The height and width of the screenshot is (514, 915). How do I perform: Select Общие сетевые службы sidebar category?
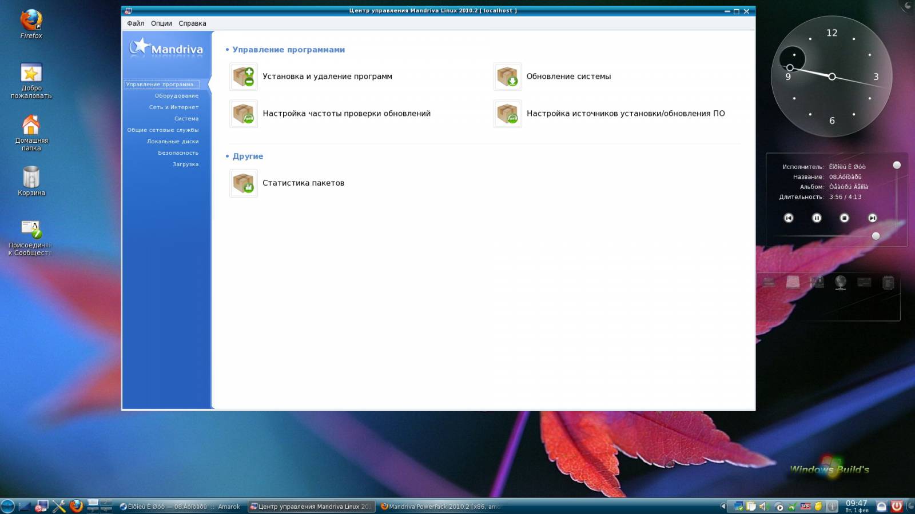tap(162, 130)
